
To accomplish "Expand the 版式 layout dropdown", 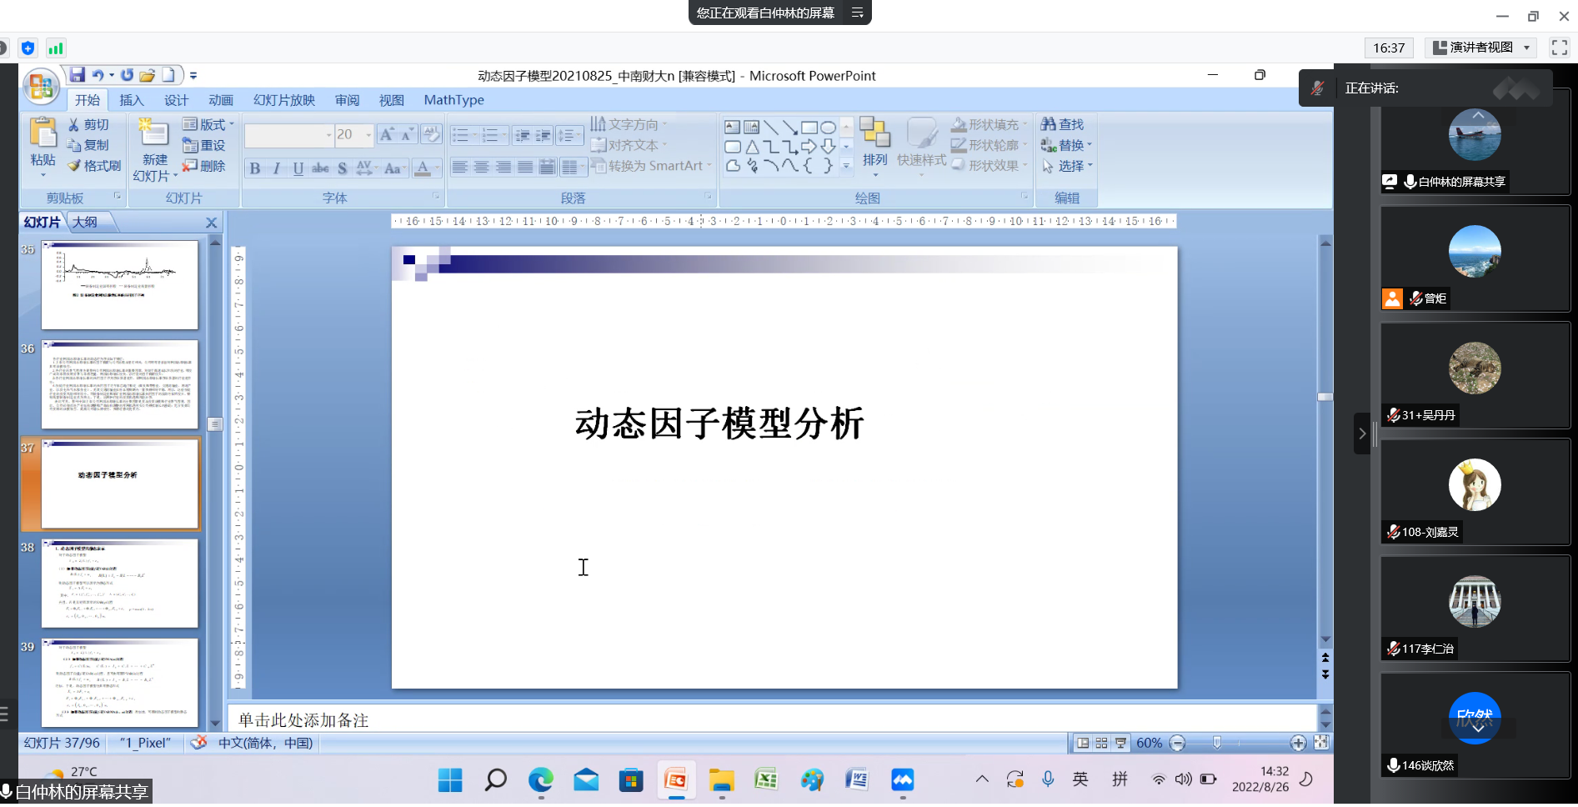I will (x=208, y=124).
